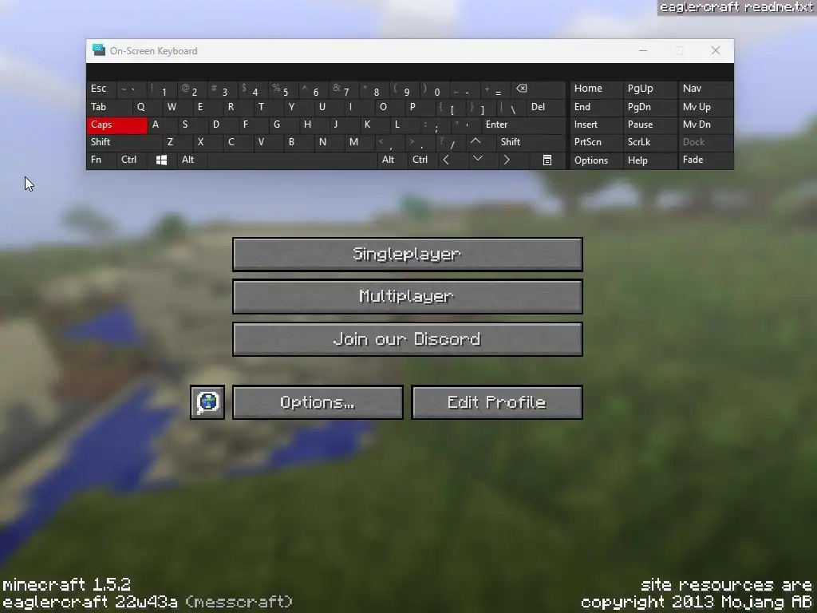Toggle the red Caps lock key
The height and width of the screenshot is (613, 817).
tap(116, 125)
